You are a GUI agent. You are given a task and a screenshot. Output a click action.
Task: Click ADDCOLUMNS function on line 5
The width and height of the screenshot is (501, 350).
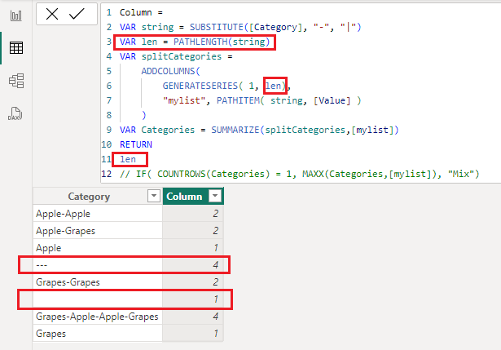168,71
